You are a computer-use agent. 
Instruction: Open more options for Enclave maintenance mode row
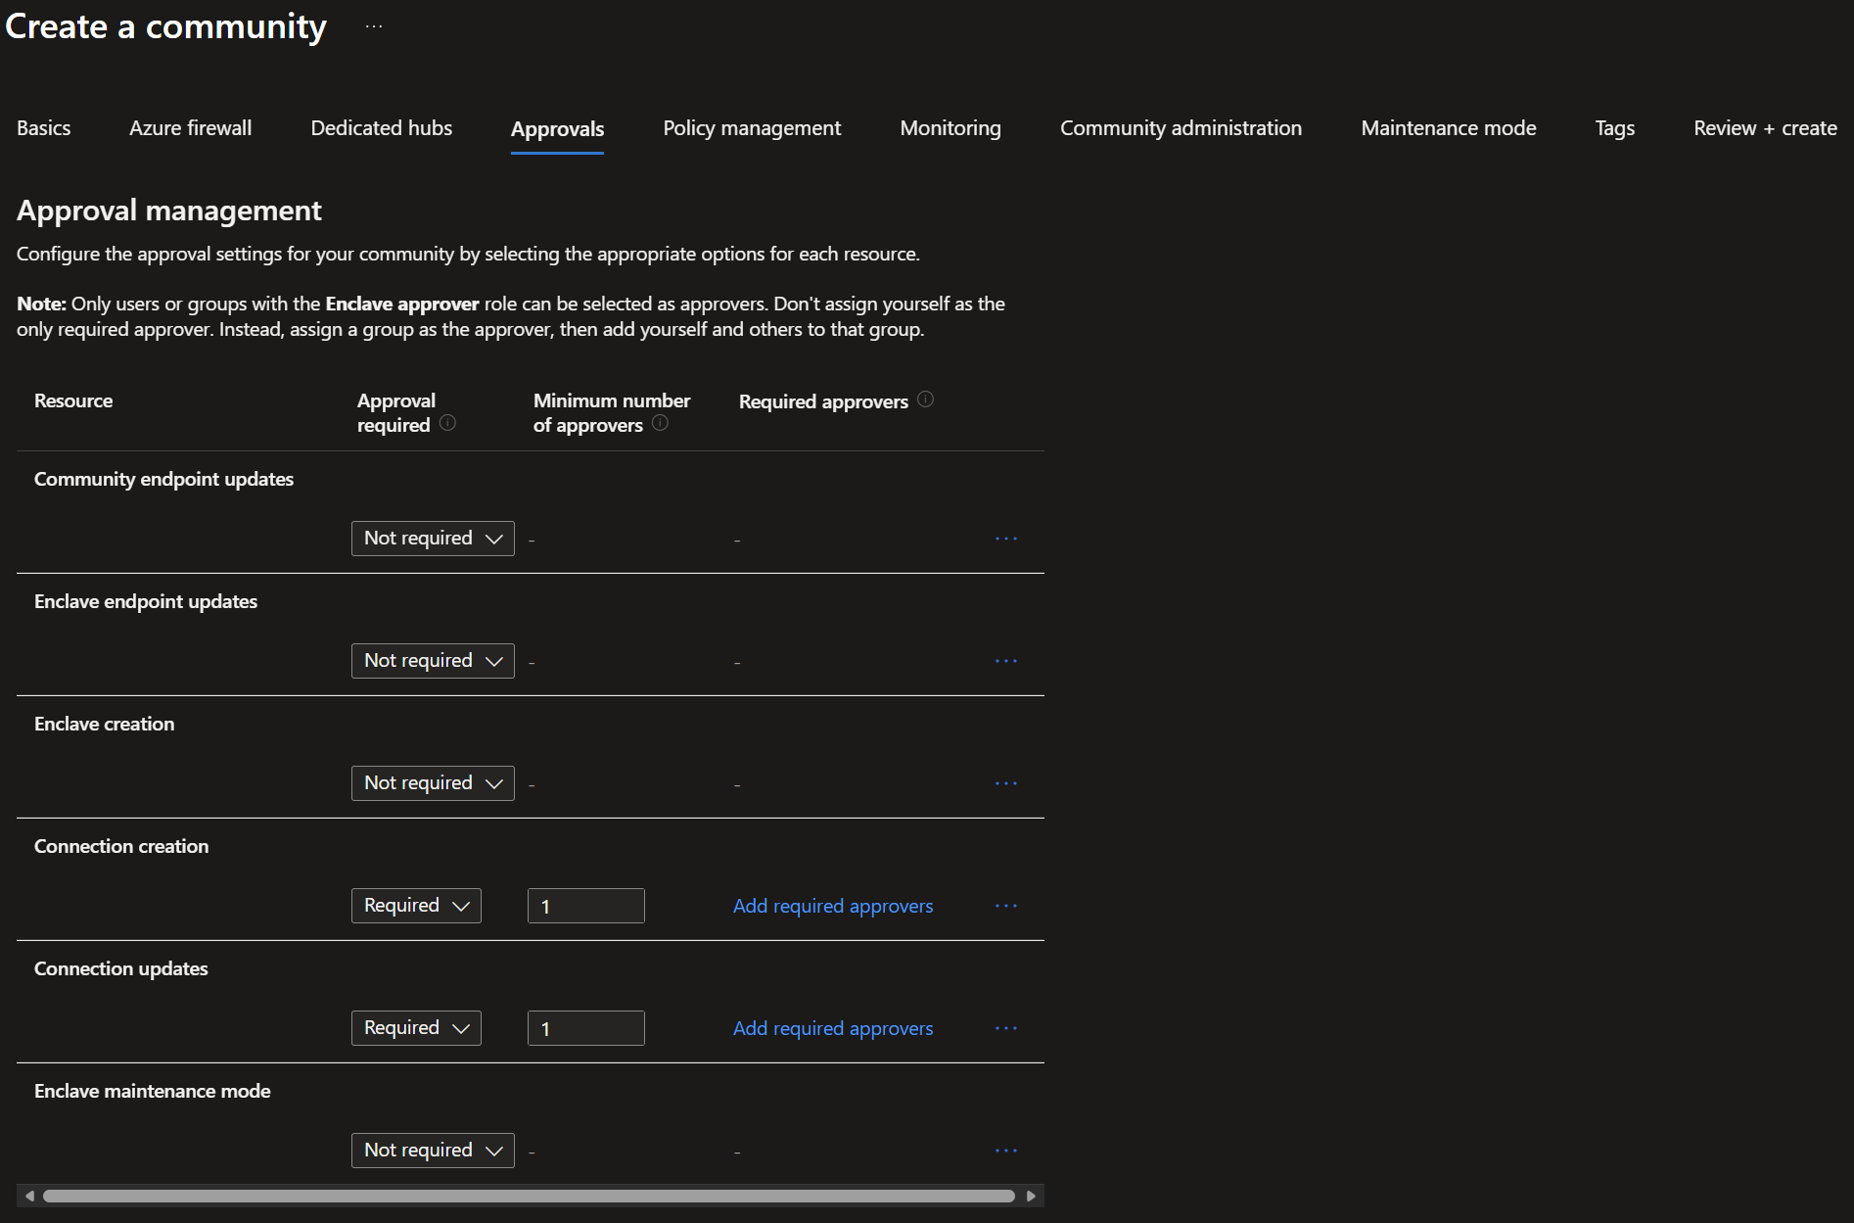tap(1006, 1151)
